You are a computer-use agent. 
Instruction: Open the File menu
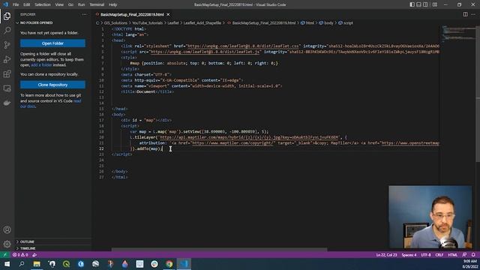(x=16, y=4)
